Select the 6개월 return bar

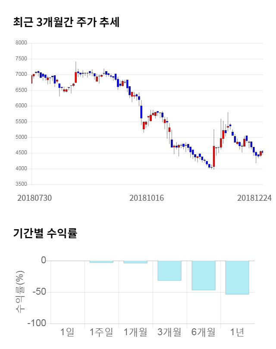203,275
